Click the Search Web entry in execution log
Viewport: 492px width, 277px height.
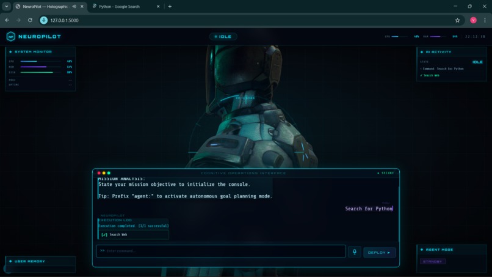[134, 235]
